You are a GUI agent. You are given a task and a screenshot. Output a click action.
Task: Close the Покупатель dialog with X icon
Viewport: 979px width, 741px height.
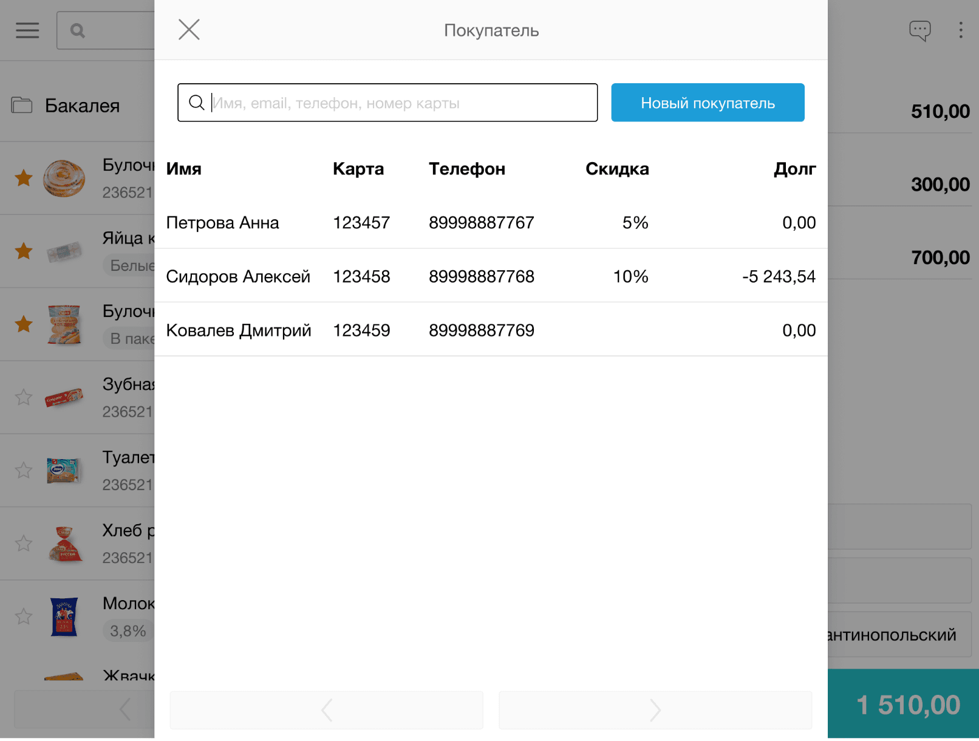[189, 29]
